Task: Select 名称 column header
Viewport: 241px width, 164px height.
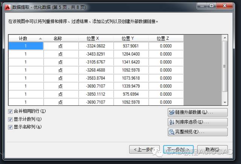Action: point(61,38)
